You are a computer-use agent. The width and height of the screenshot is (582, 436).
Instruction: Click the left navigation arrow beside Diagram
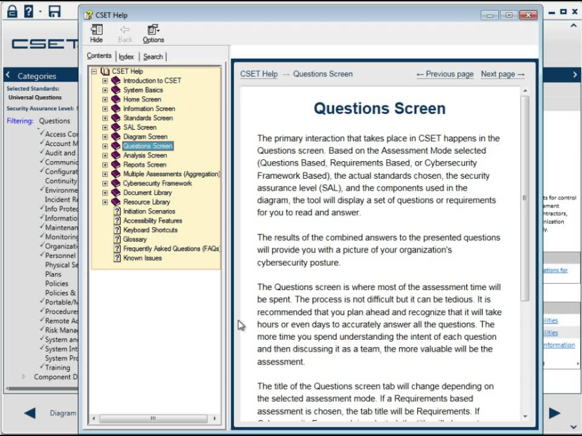pyautogui.click(x=30, y=413)
